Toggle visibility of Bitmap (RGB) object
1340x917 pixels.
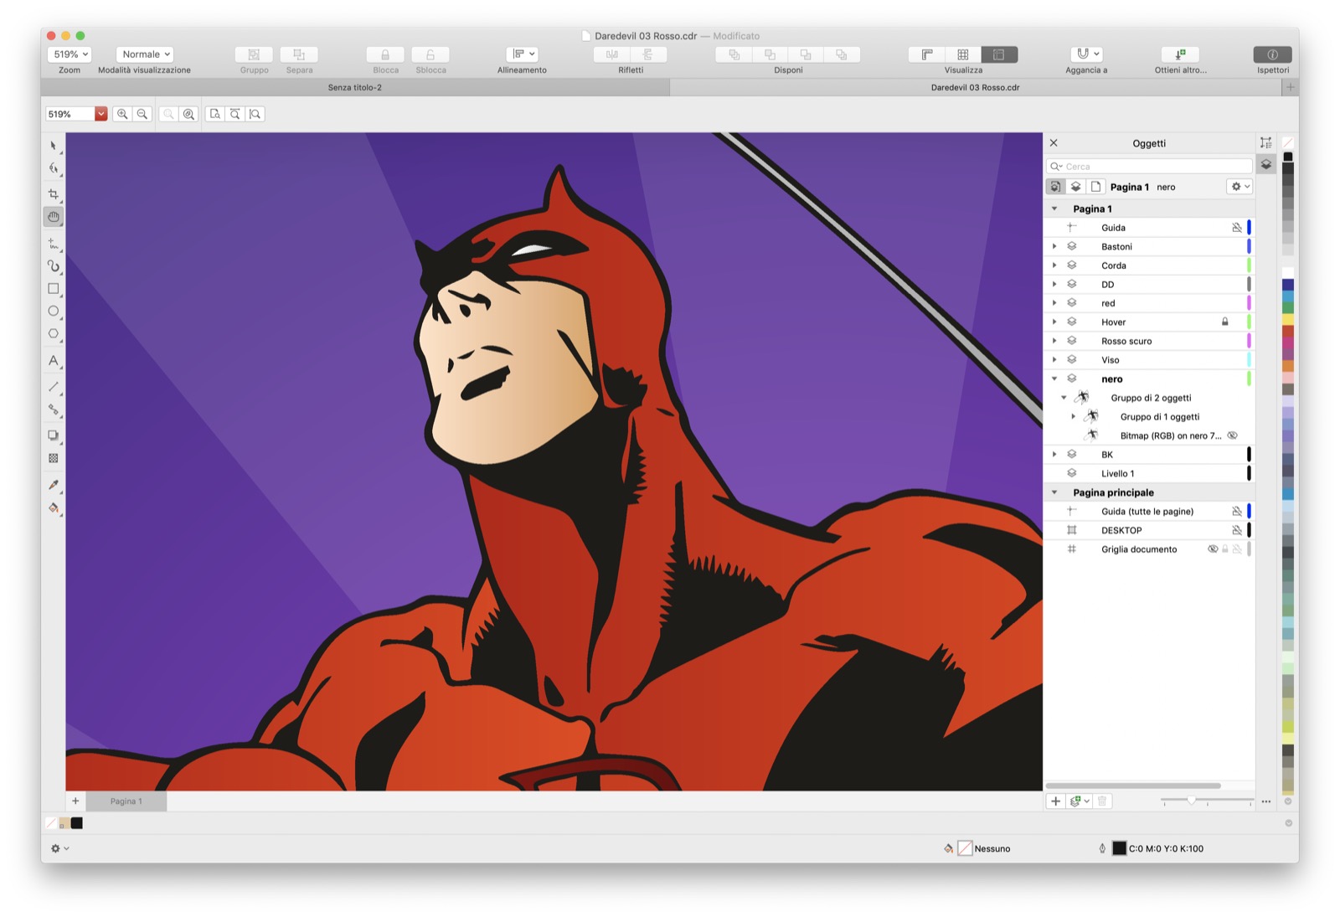(x=1233, y=435)
